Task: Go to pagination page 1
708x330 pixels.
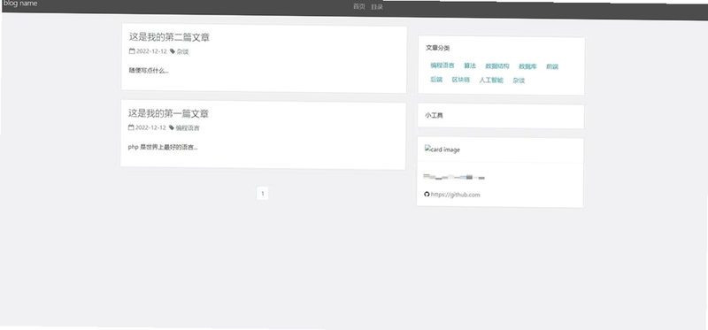Action: (262, 194)
